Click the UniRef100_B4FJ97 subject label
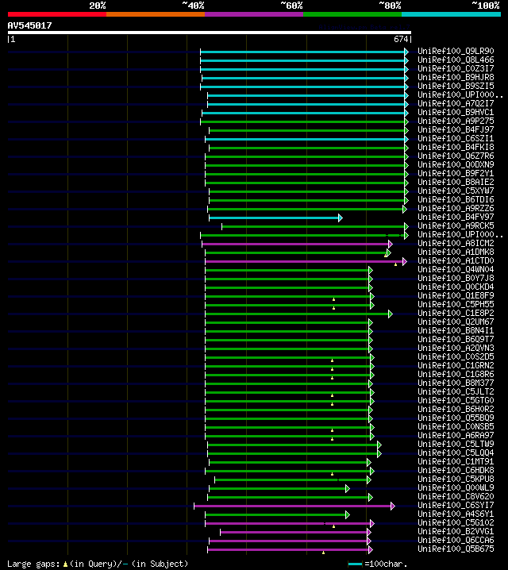The image size is (508, 570). (456, 129)
